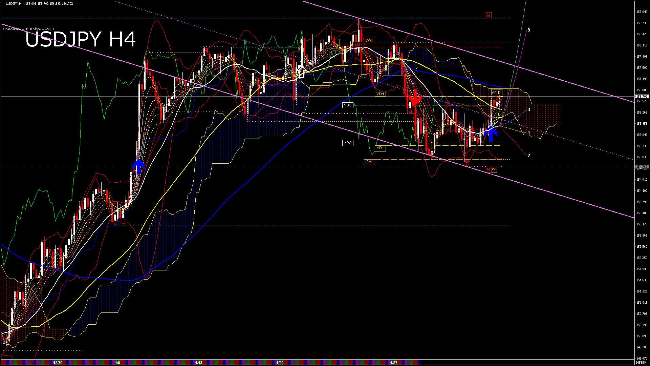The width and height of the screenshot is (650, 366).
Task: Click projection label 5
Action: tap(529, 30)
